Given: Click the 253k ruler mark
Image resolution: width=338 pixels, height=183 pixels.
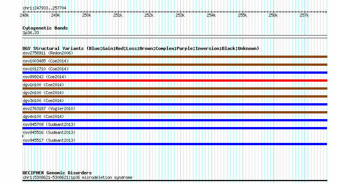Looking at the screenshot, I should coord(180,16).
